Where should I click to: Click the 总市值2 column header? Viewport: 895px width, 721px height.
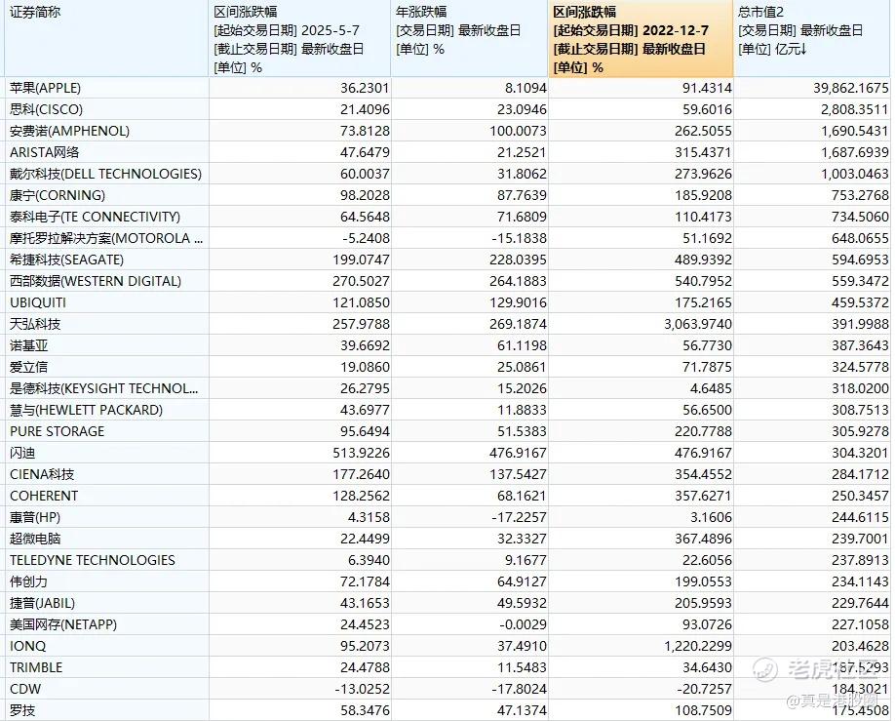pos(813,38)
